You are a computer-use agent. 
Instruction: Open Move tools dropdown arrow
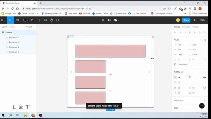click(x=13, y=20)
